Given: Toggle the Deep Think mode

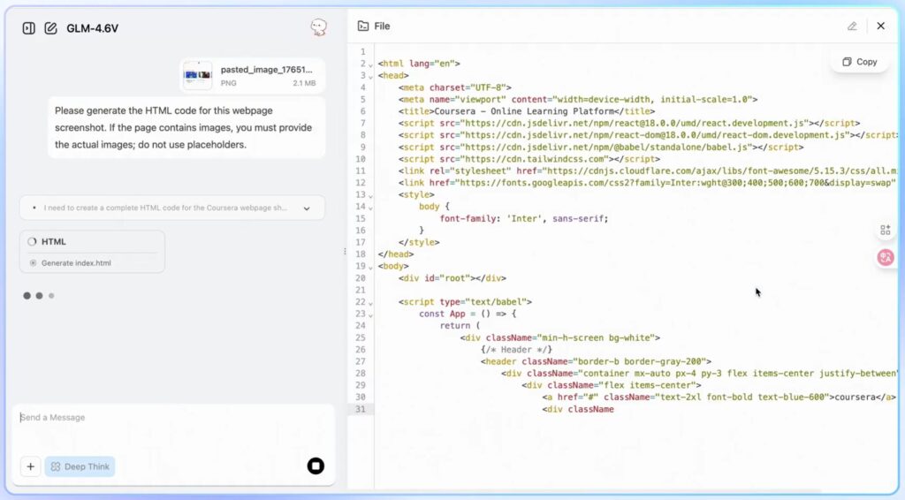Looking at the screenshot, I should click(x=80, y=466).
